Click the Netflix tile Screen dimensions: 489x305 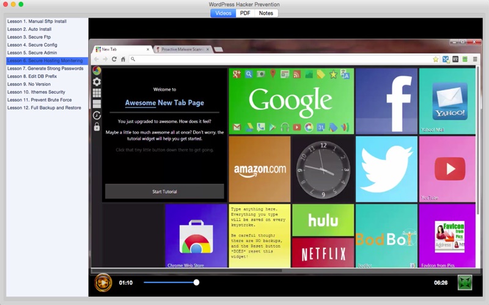click(323, 253)
